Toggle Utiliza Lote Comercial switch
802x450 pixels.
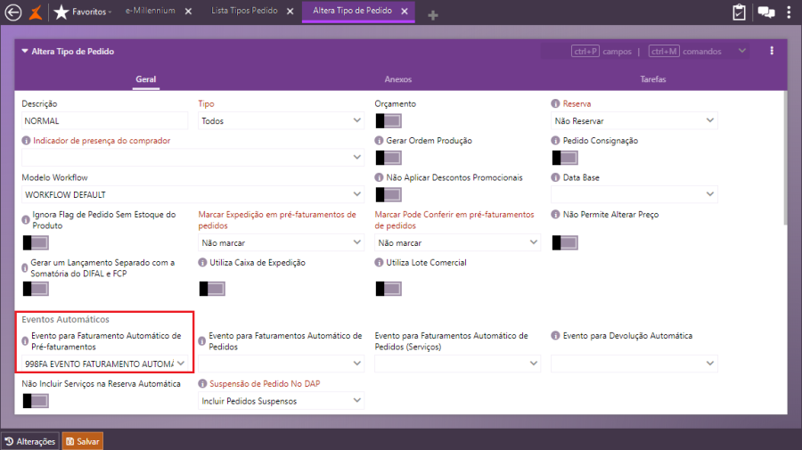389,289
